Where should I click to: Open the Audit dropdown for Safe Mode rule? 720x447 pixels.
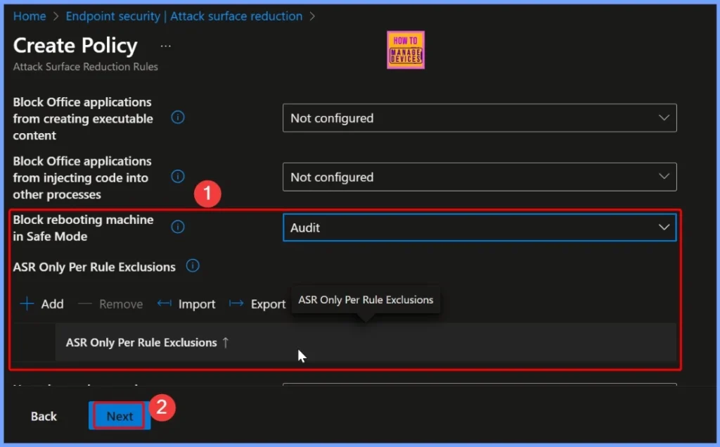coord(480,227)
